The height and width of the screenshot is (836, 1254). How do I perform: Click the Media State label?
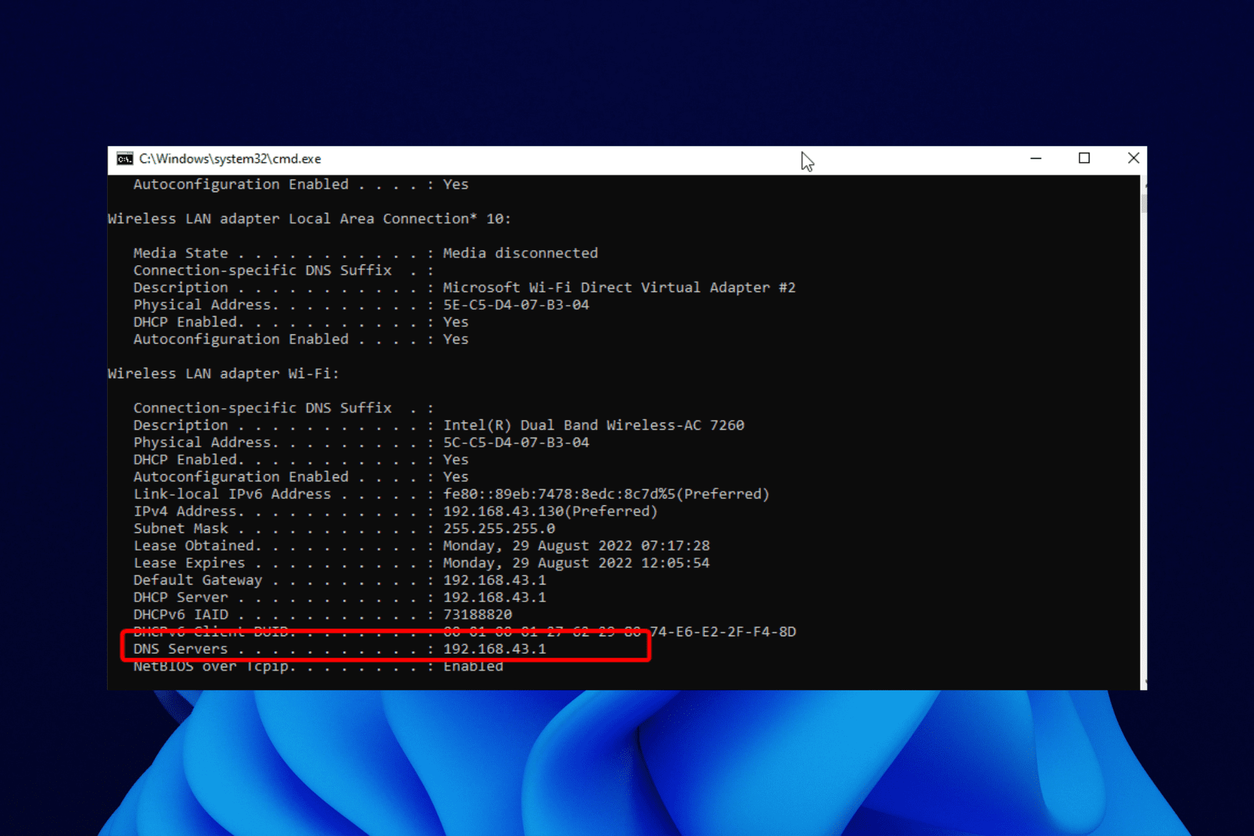[180, 253]
